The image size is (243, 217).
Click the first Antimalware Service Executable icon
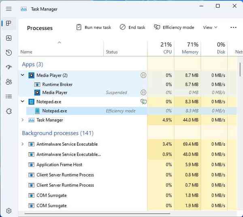[x=31, y=144]
